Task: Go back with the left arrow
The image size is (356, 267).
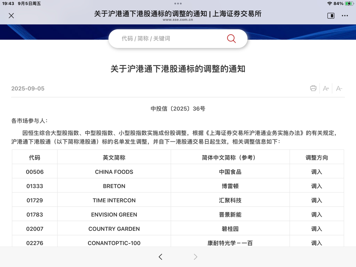Action: click(161, 257)
